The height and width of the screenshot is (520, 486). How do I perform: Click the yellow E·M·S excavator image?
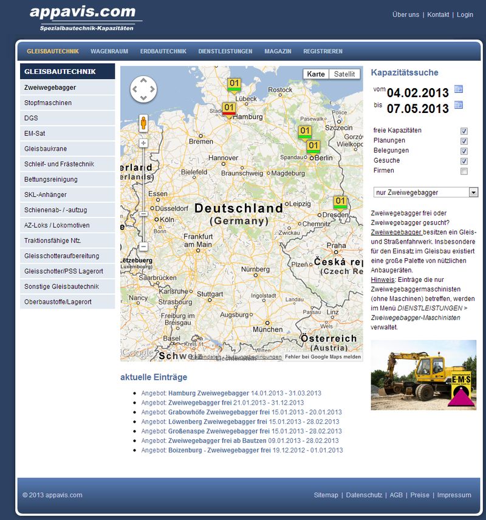pos(423,375)
